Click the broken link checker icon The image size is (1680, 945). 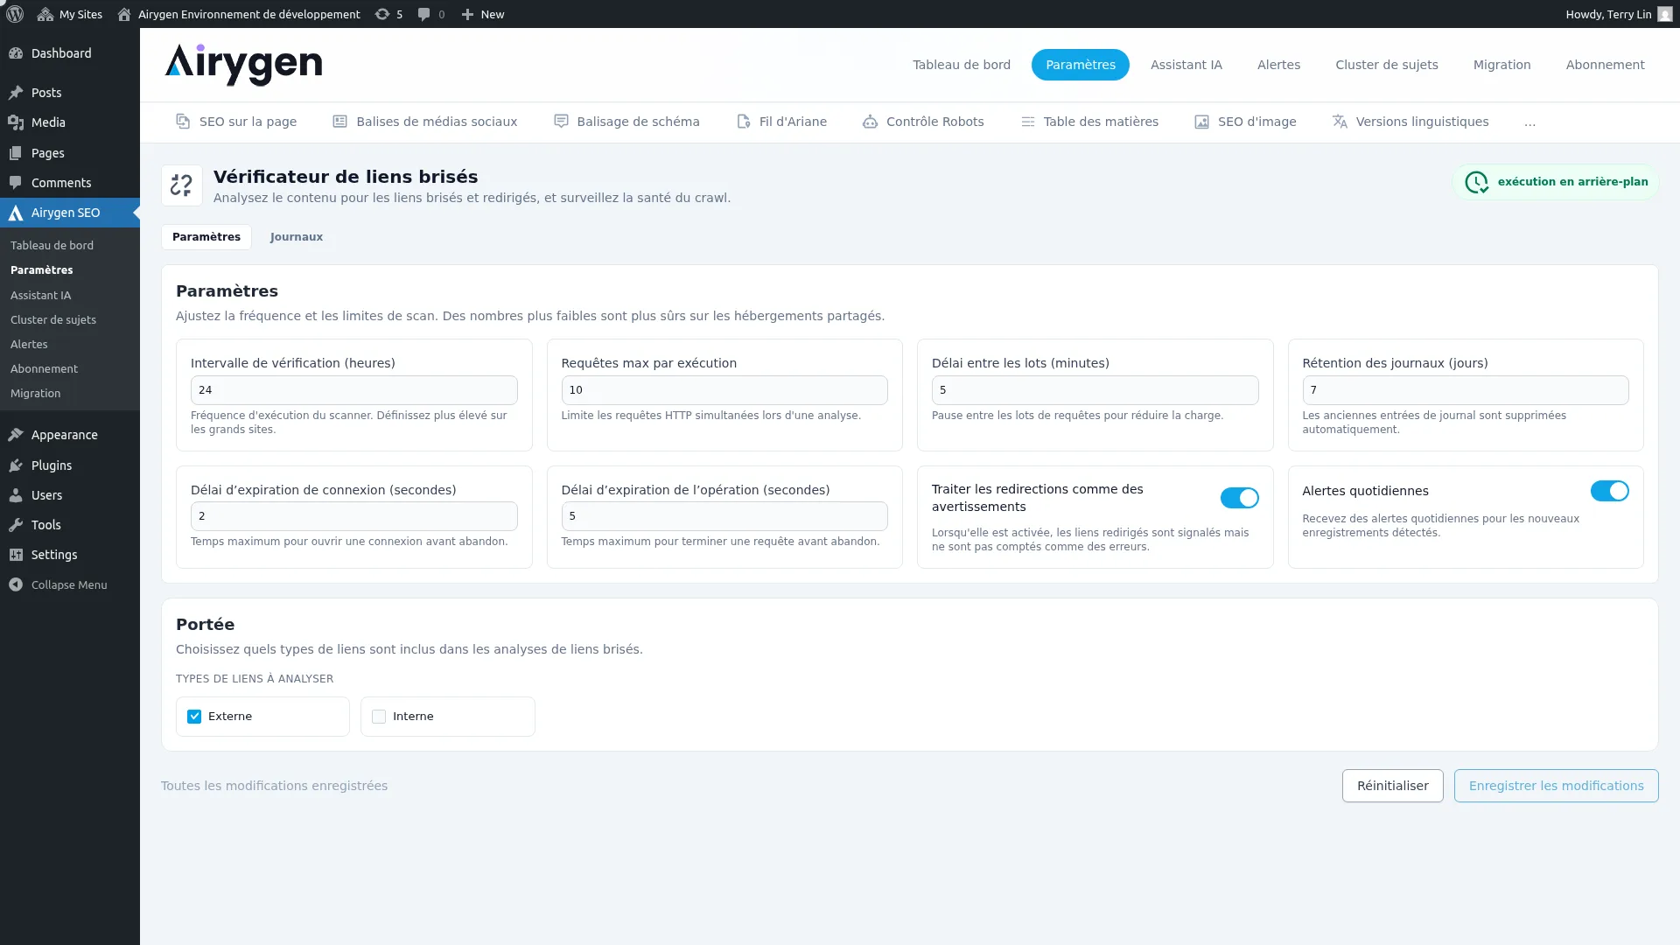pos(182,185)
